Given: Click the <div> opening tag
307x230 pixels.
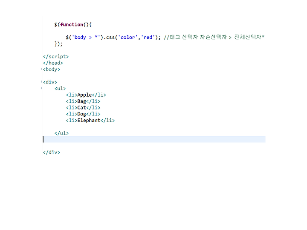Looking at the screenshot, I should (x=50, y=82).
